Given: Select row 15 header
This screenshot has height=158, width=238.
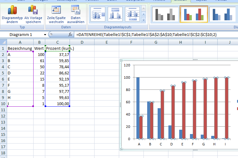Looking at the screenshot, I should [x=3, y=134].
